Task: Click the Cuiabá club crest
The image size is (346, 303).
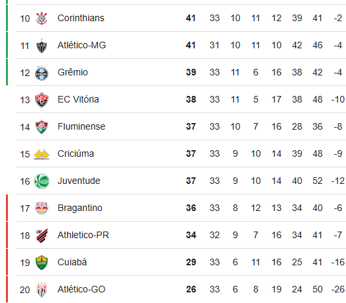Action: (42, 263)
